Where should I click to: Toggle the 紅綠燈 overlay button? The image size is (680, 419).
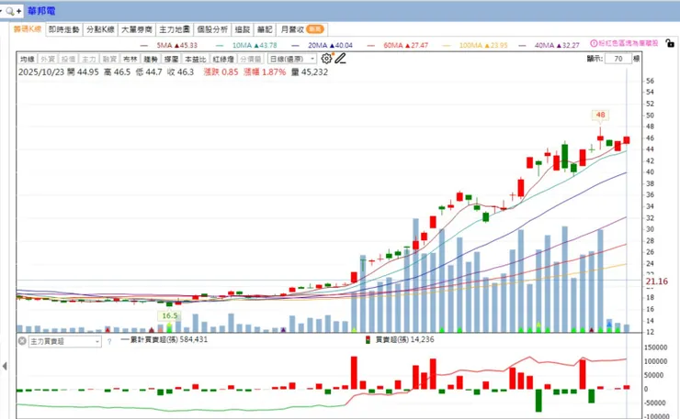click(x=223, y=59)
